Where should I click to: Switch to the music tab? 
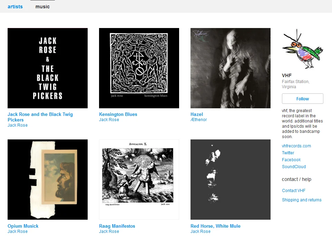pyautogui.click(x=42, y=7)
